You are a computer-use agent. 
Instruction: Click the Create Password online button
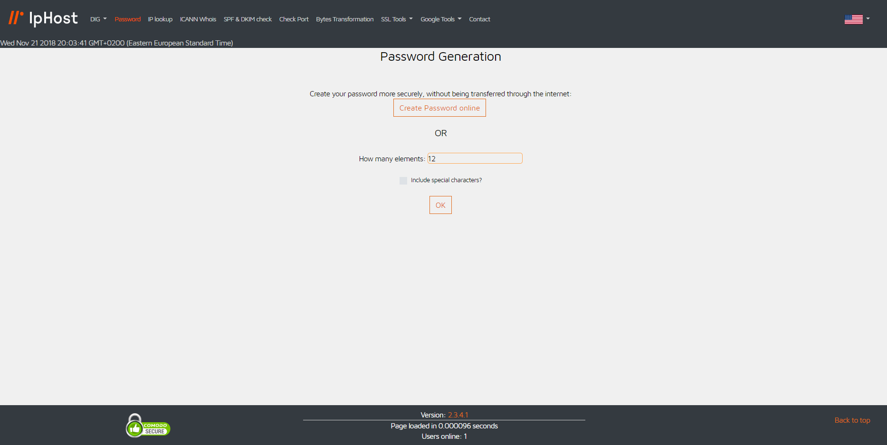pyautogui.click(x=439, y=108)
